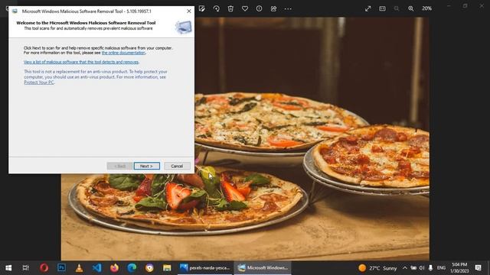Image resolution: width=490 pixels, height=275 pixels.
Task: Open the clock and date flyout
Action: pyautogui.click(x=459, y=268)
